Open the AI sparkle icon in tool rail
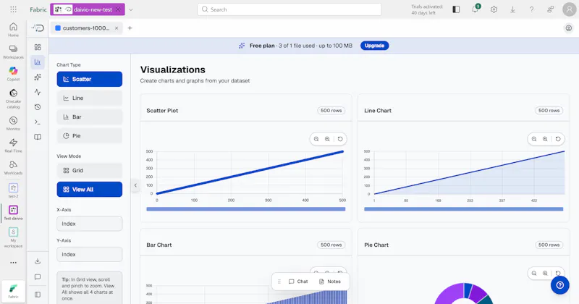This screenshot has width=579, height=304. (x=38, y=77)
